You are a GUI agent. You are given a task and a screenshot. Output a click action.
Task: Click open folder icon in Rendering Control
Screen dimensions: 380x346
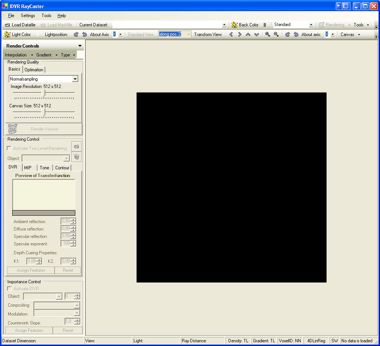pyautogui.click(x=76, y=147)
